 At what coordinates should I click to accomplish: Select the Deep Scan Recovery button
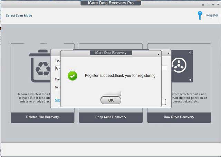111,117
